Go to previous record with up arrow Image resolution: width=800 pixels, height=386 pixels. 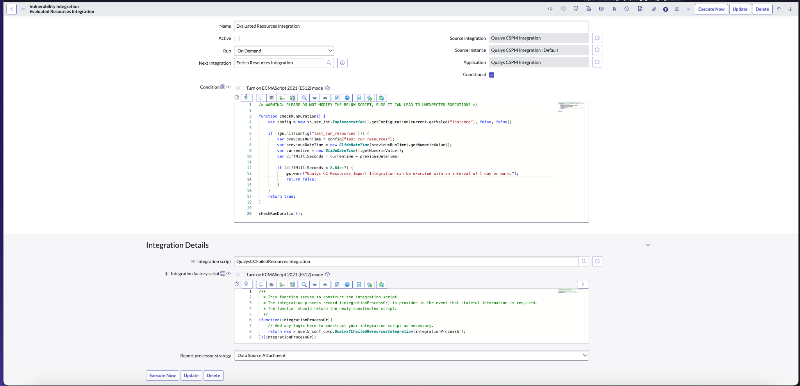779,9
